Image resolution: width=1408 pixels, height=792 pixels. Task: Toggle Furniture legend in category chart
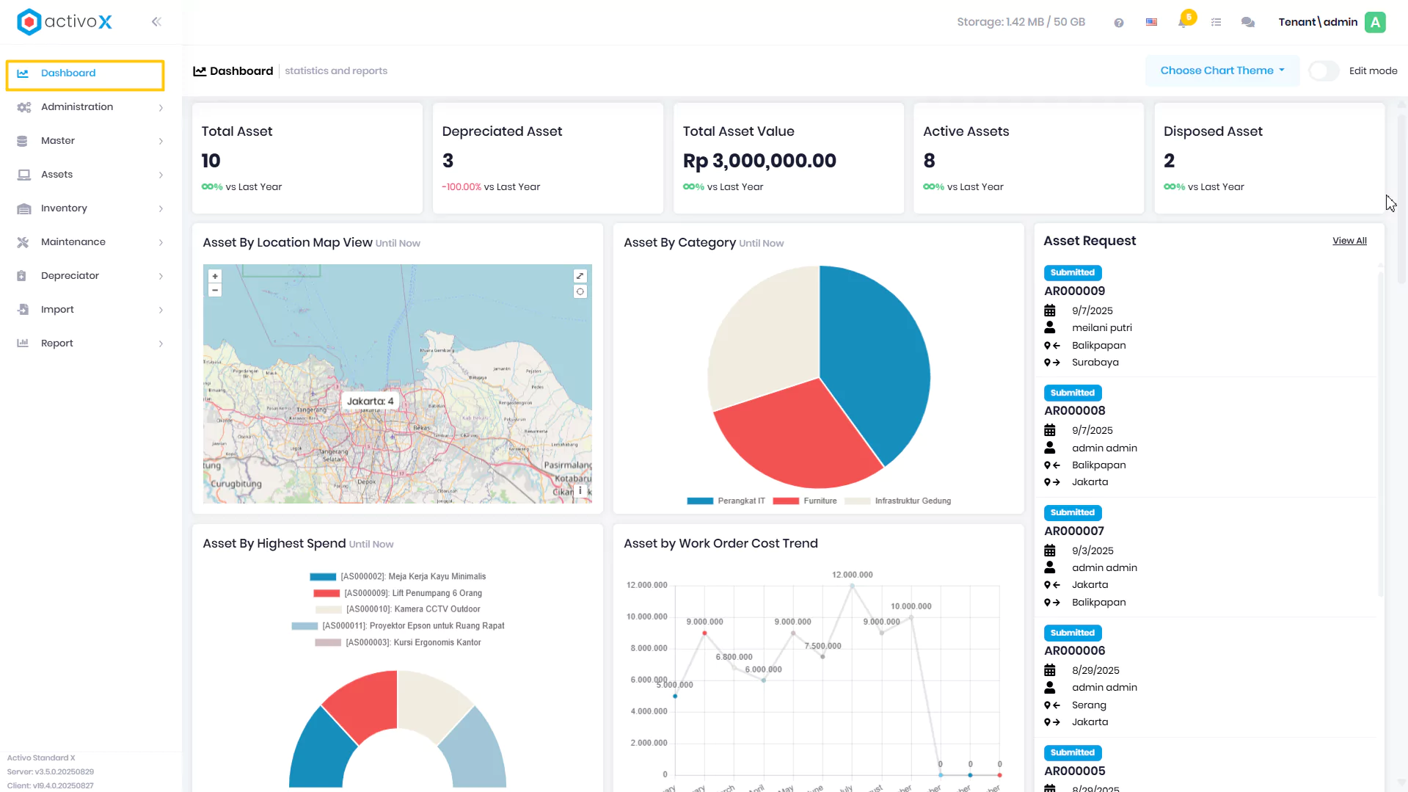805,501
